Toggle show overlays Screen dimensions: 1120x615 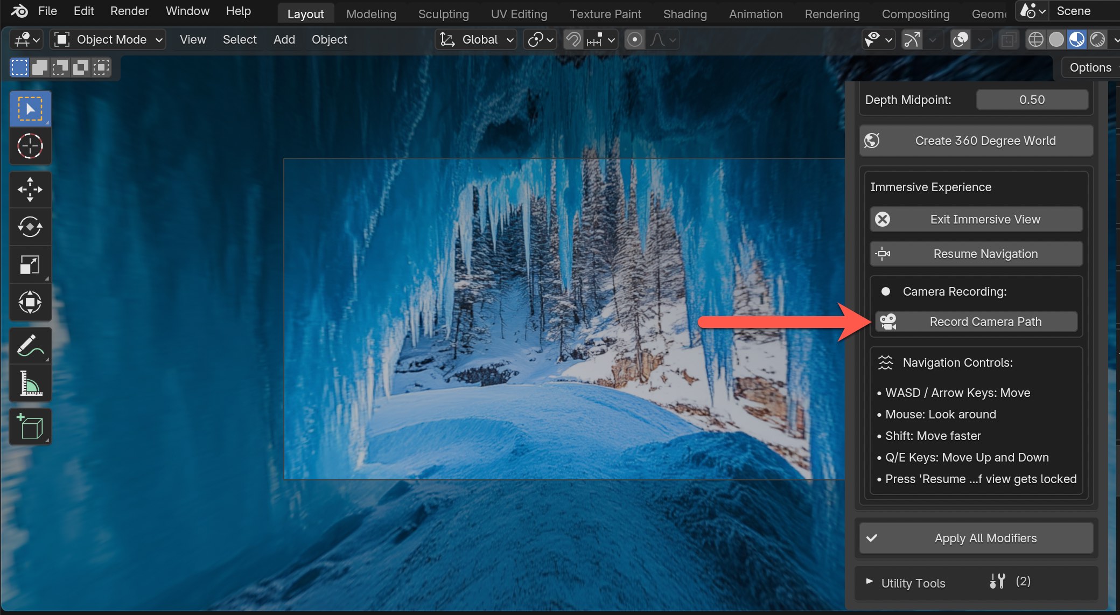(x=960, y=39)
